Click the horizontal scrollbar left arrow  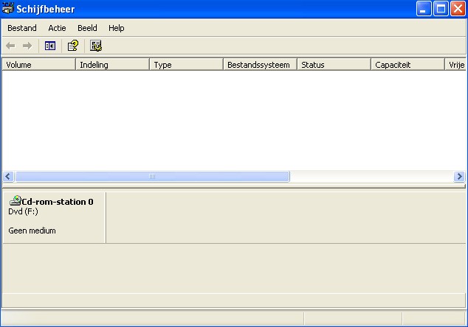tap(8, 176)
